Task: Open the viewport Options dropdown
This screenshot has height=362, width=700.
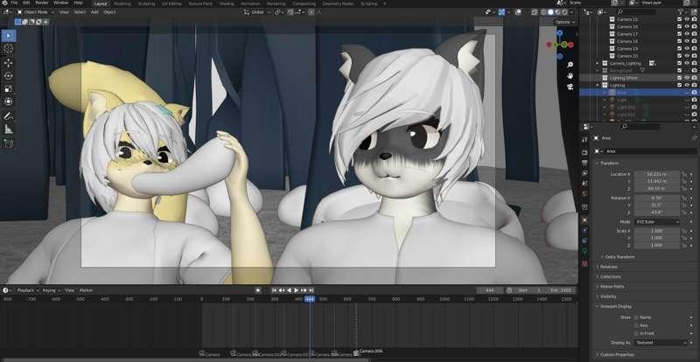Action: click(x=564, y=22)
